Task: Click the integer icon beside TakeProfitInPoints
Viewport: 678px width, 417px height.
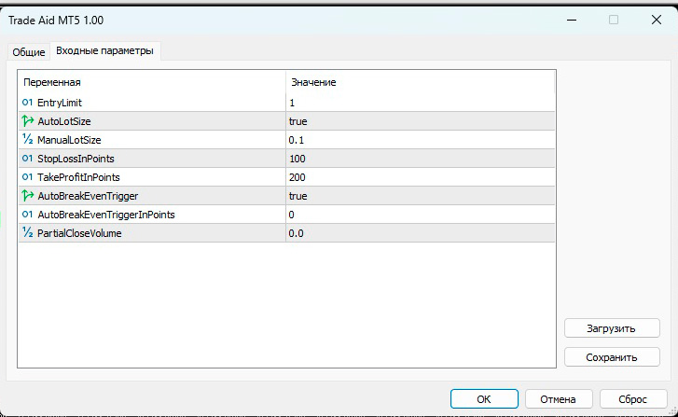Action: pyautogui.click(x=27, y=177)
